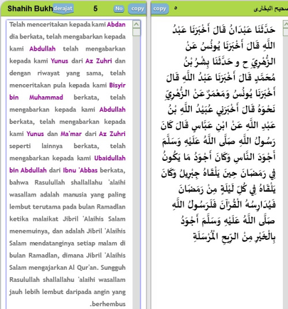The image size is (288, 309).
Task: Open narrator link Abdan
Action: pyautogui.click(x=116, y=24)
